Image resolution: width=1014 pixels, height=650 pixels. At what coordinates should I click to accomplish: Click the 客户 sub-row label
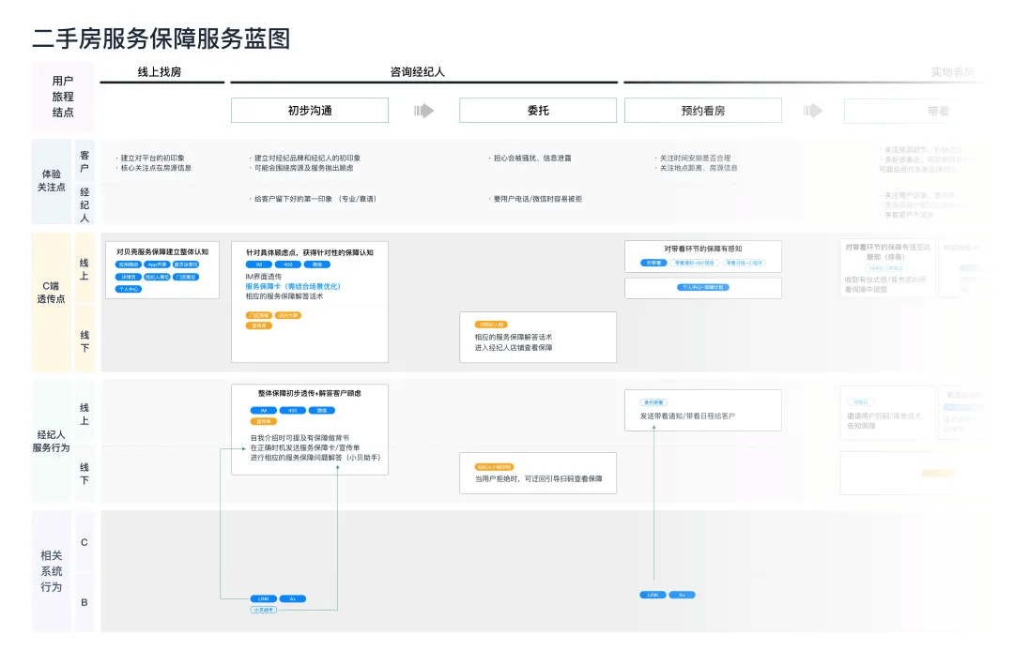pyautogui.click(x=84, y=161)
